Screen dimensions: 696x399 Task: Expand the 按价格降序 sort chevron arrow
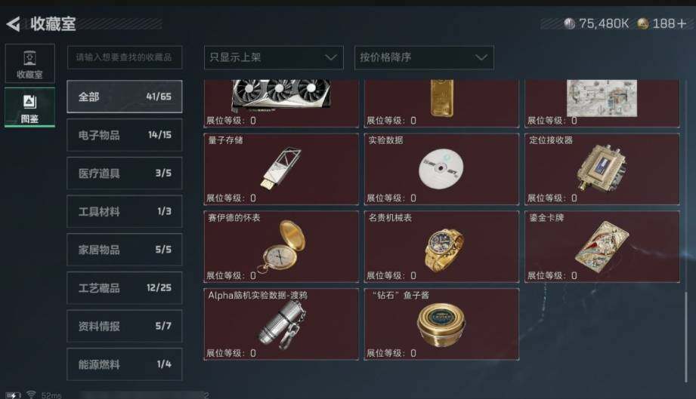pos(481,57)
